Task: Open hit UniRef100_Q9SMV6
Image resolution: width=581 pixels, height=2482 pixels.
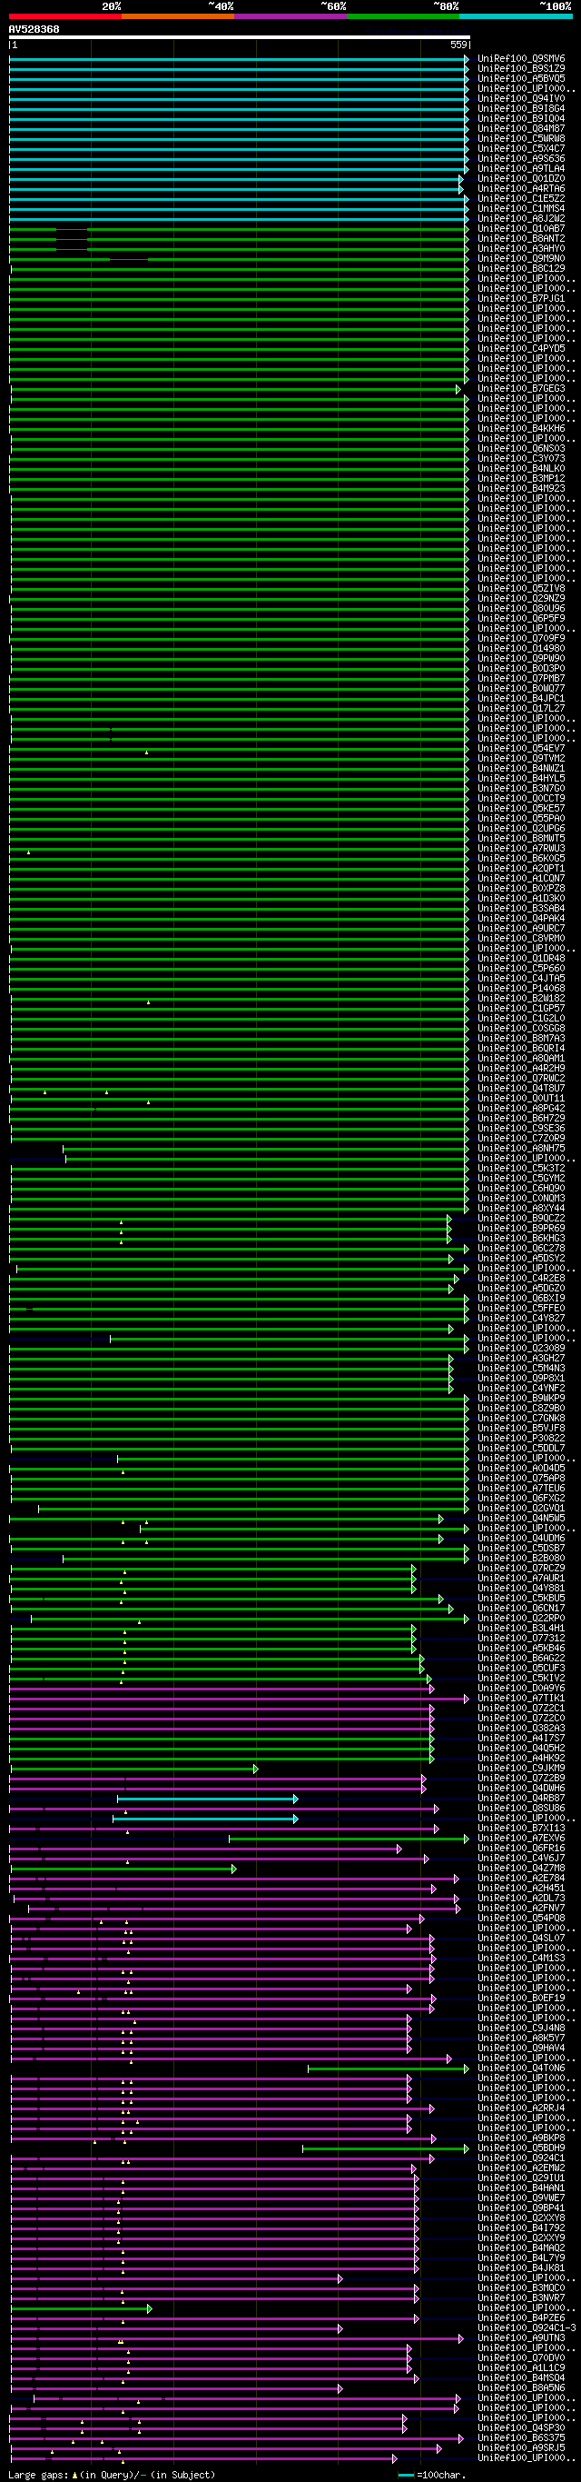Action: pos(520,59)
